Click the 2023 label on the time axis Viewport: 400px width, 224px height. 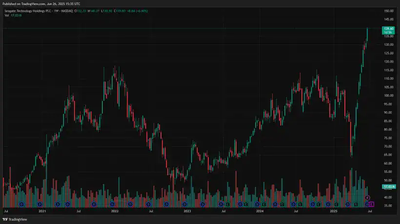[x=187, y=211]
